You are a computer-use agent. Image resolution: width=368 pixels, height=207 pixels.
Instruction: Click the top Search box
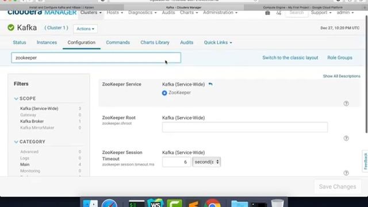coord(297,13)
